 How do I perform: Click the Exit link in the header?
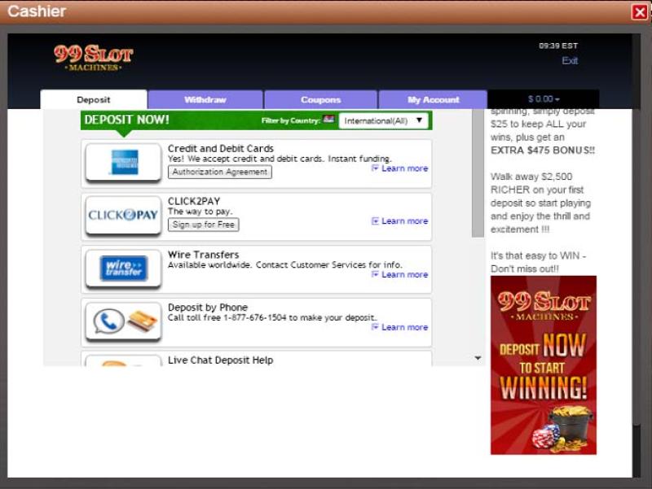coord(570,61)
